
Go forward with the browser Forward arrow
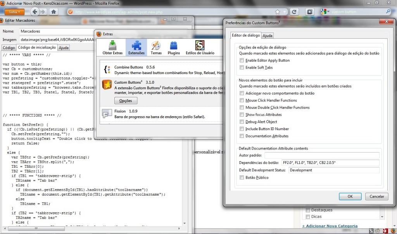[x=43, y=12]
